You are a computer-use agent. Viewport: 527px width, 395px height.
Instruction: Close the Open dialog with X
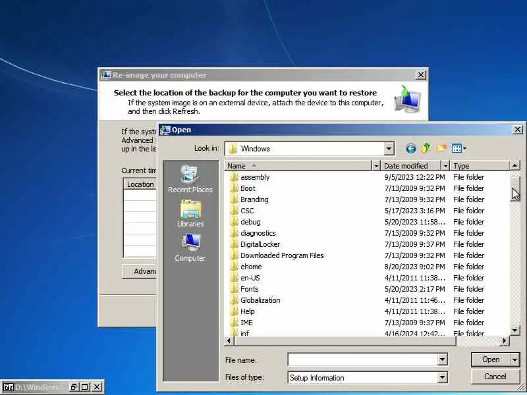(x=518, y=129)
